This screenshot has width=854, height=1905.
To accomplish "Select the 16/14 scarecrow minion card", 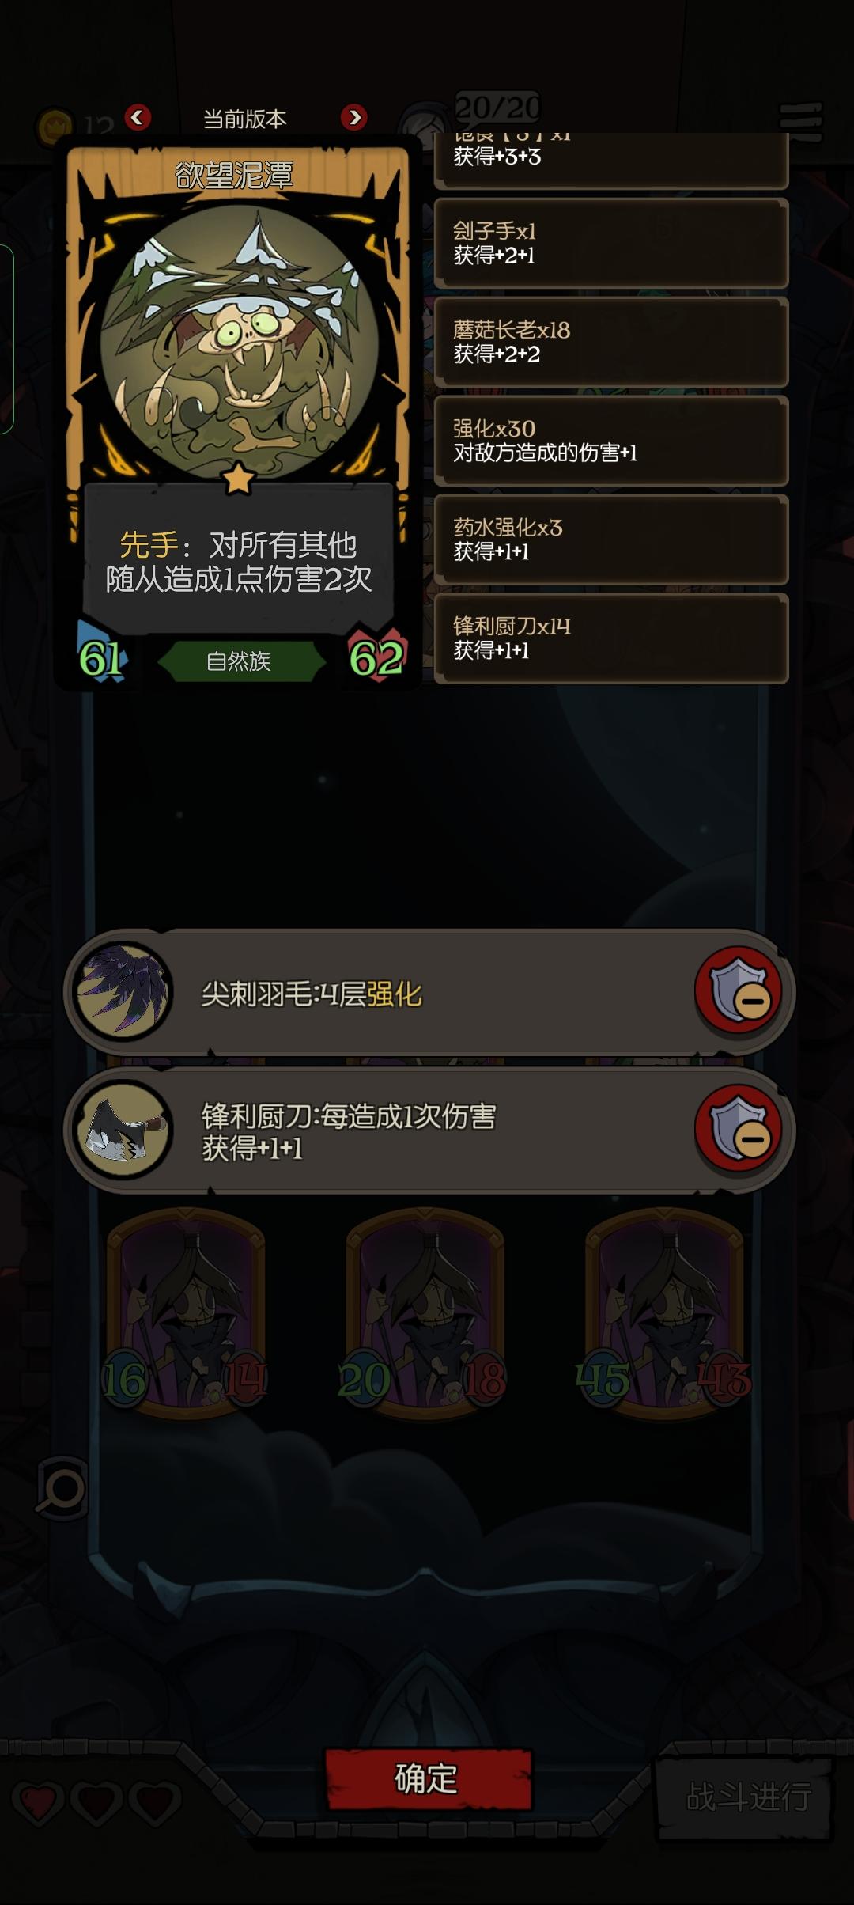I will coord(186,1312).
